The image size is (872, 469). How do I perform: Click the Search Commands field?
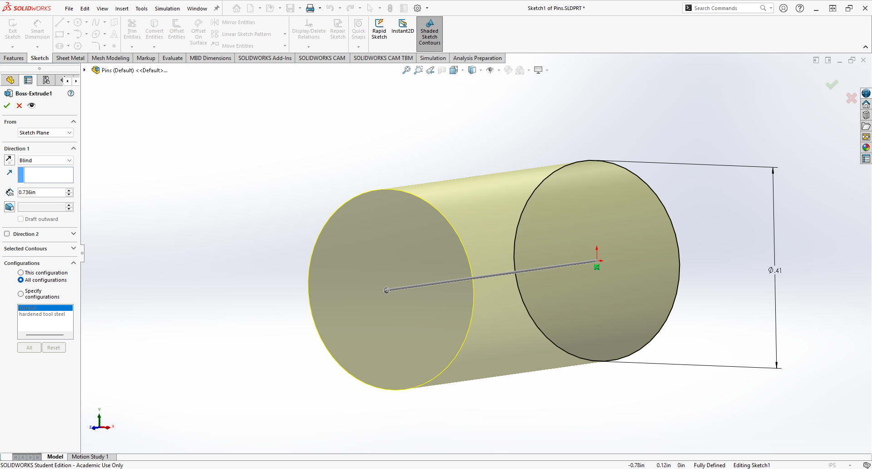(725, 8)
